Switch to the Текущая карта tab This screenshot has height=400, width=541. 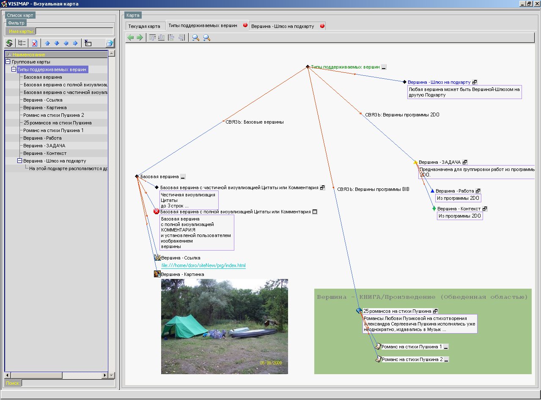click(x=145, y=26)
